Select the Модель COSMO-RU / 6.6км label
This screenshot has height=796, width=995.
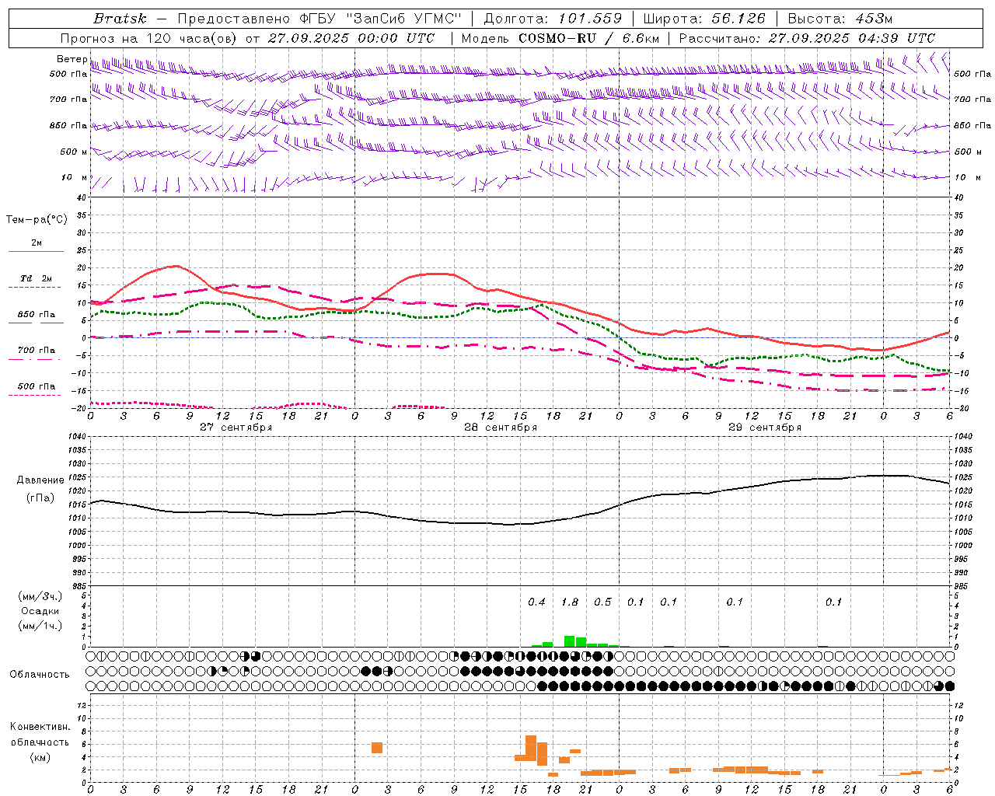tap(560, 38)
